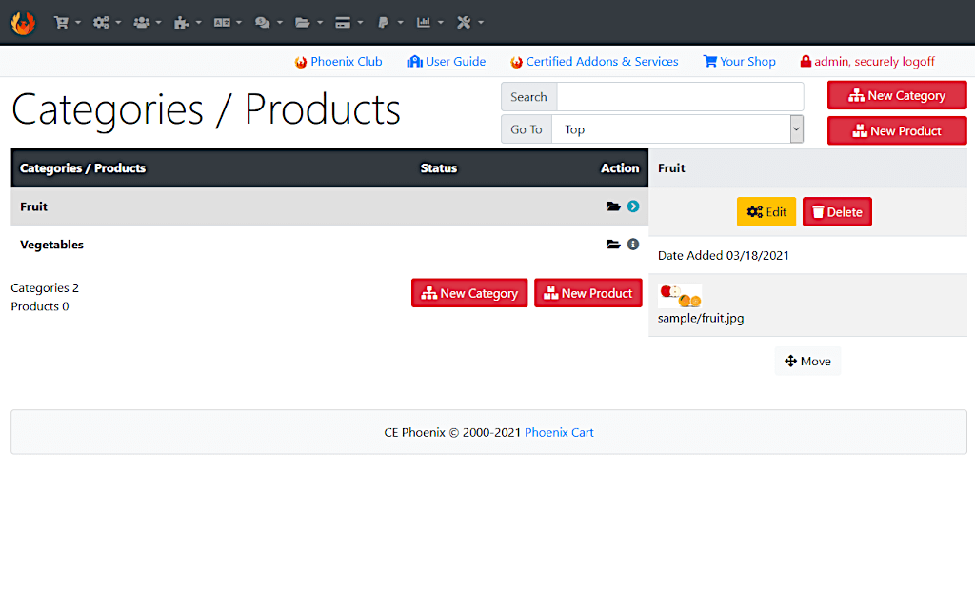Open the shopping cart menu in navbar
Screen dimensions: 975x609
coord(67,22)
